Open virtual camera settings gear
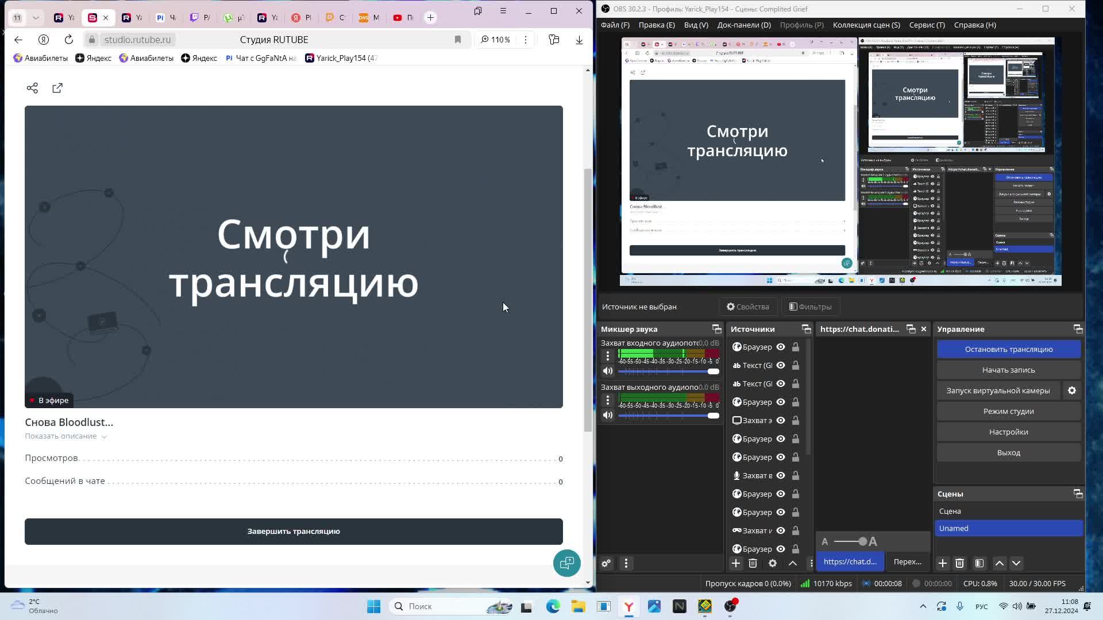The image size is (1103, 620). 1072,390
